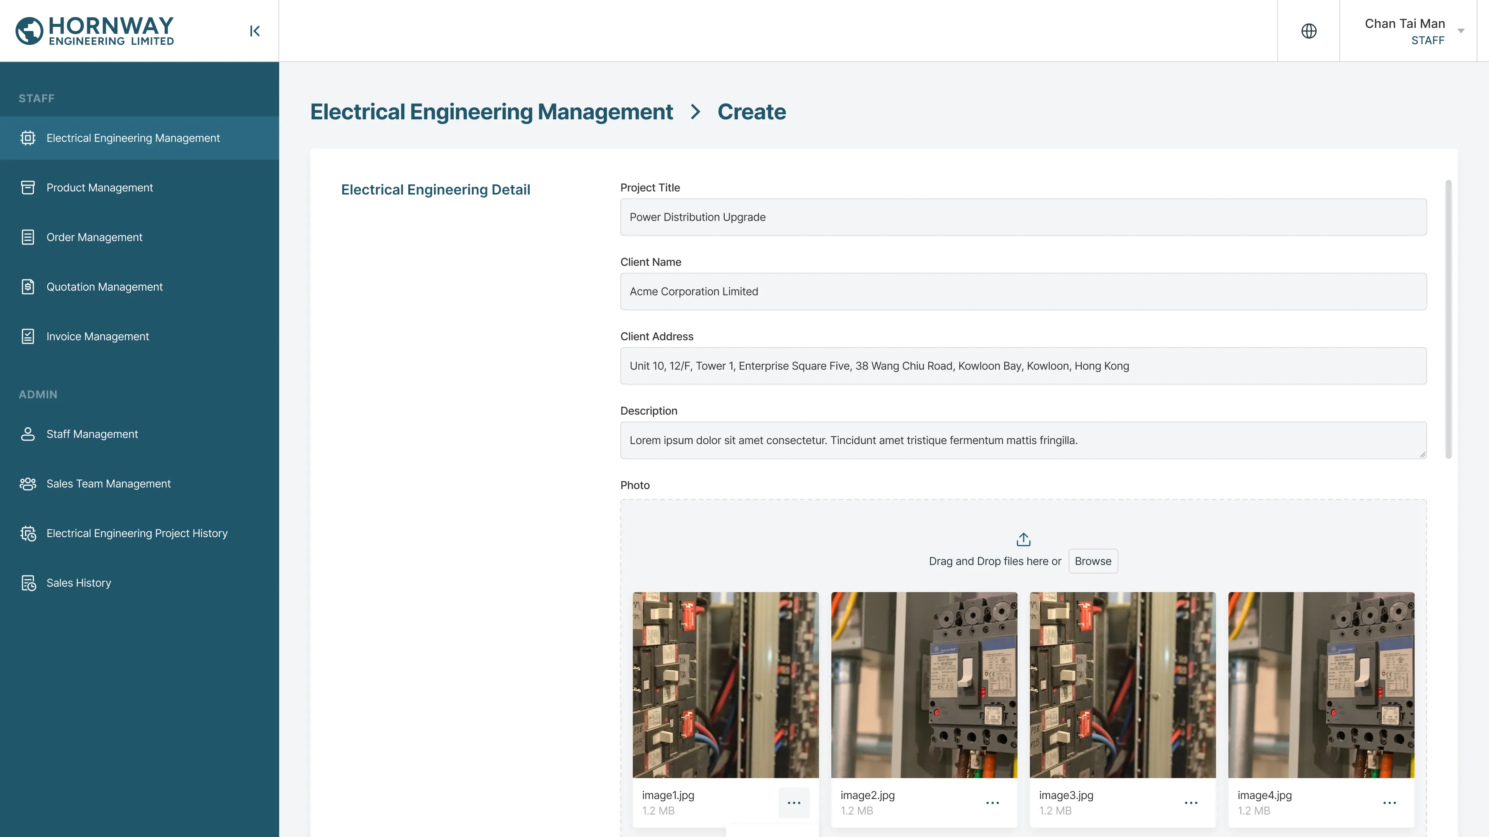Screen dimensions: 1489x837
Task: Open Electrical Engineering Project History
Action: pos(137,533)
